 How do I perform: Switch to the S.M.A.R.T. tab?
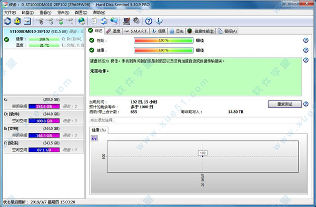tap(136, 31)
